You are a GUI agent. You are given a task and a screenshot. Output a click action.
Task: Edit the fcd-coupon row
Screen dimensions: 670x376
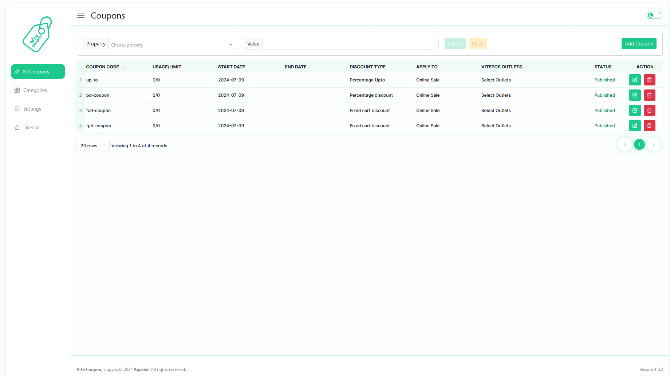click(x=635, y=110)
